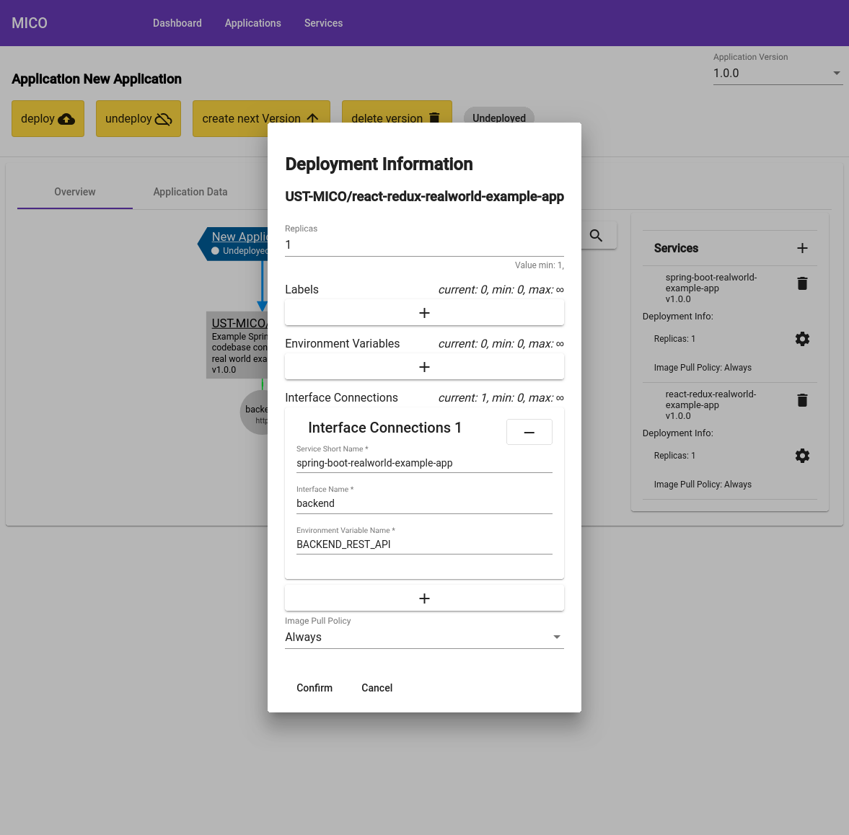The height and width of the screenshot is (835, 849).
Task: Click the cloud upload icon on deploy
Action: click(x=66, y=118)
